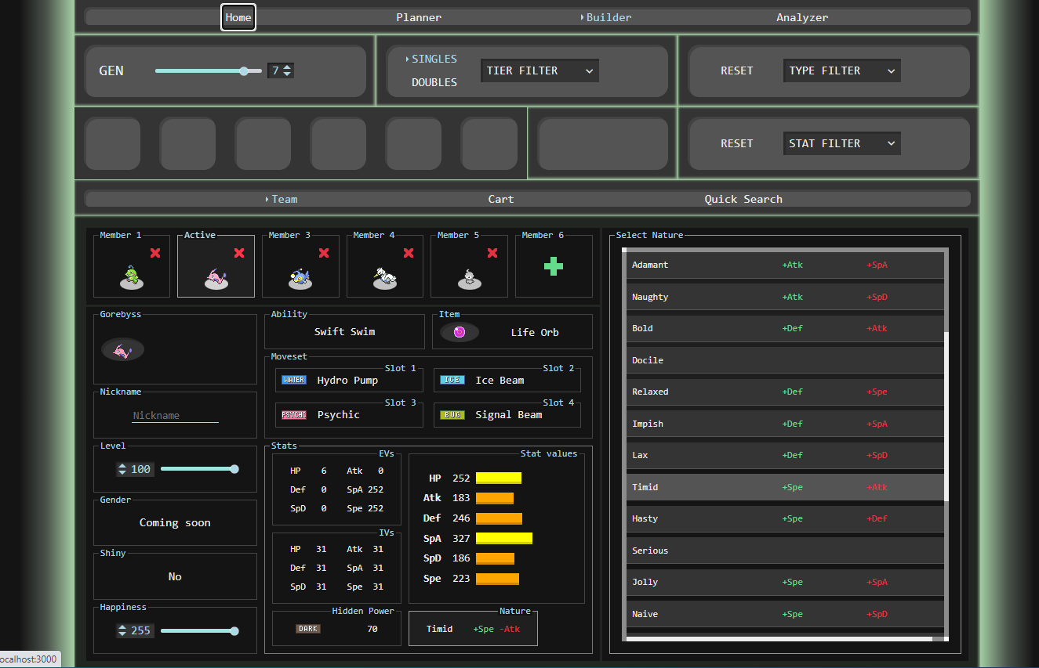1039x668 pixels.
Task: Add Member 6 with green plus icon
Action: [x=554, y=266]
